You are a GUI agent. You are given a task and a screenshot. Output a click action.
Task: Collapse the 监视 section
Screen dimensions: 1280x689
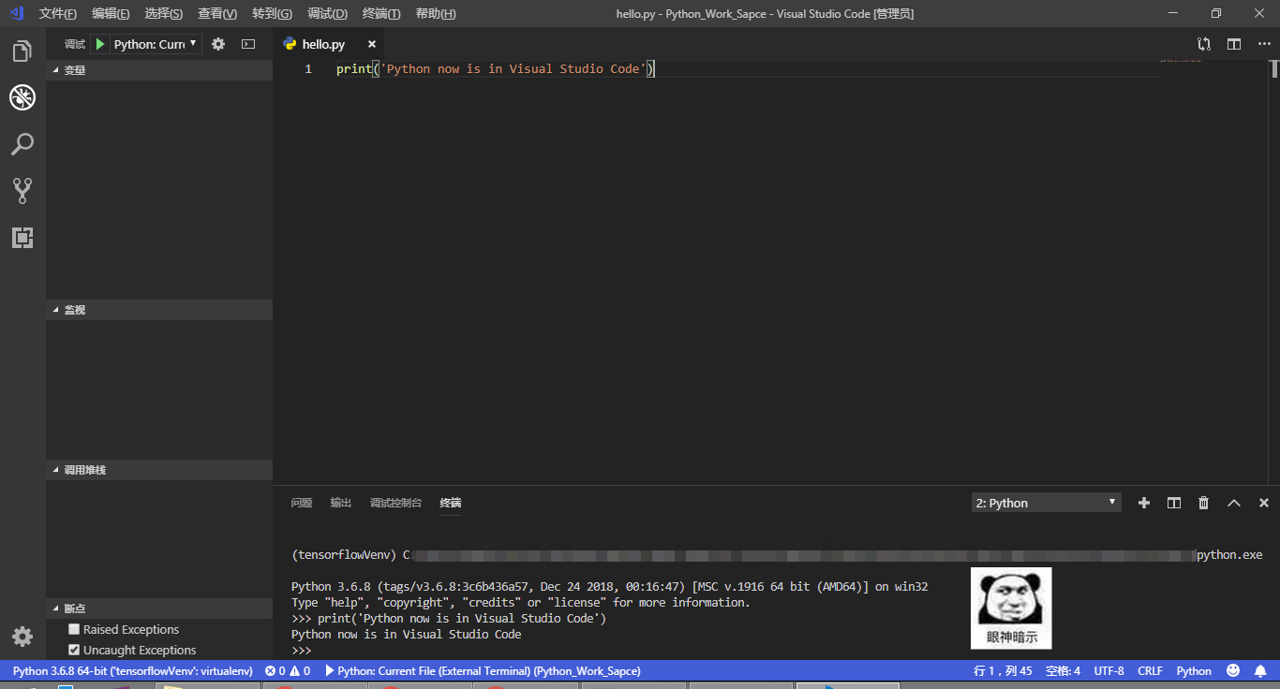(159, 310)
